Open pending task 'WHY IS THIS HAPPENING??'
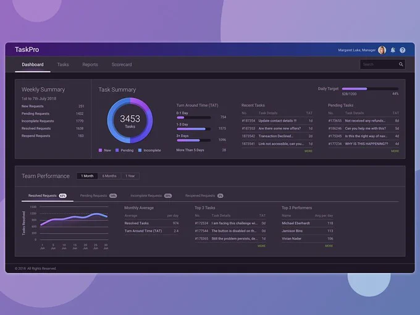This screenshot has height=315, width=420. tap(364, 144)
